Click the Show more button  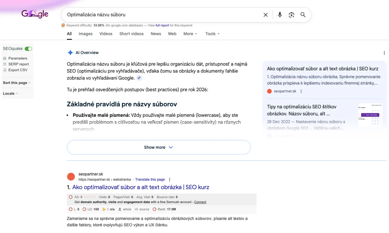[x=159, y=147]
